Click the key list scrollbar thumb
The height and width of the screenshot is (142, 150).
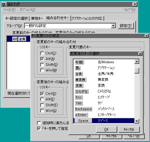pos(137,71)
